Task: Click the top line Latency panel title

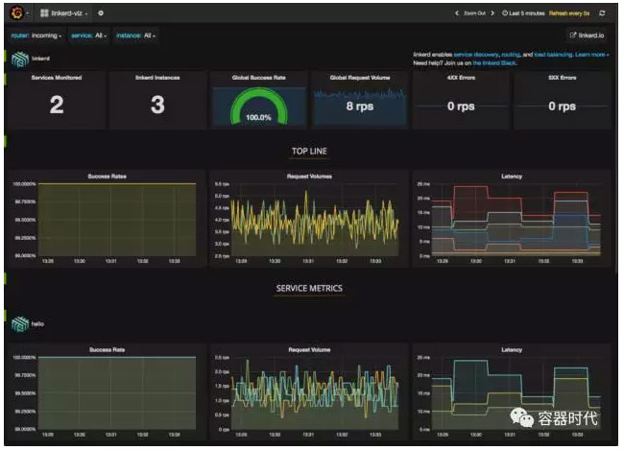Action: [512, 177]
